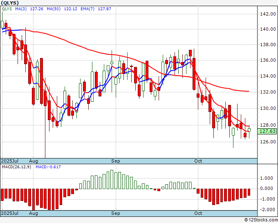The image size is (278, 223).
Task: Click the MA(3) legend label
Action: pyautogui.click(x=21, y=9)
